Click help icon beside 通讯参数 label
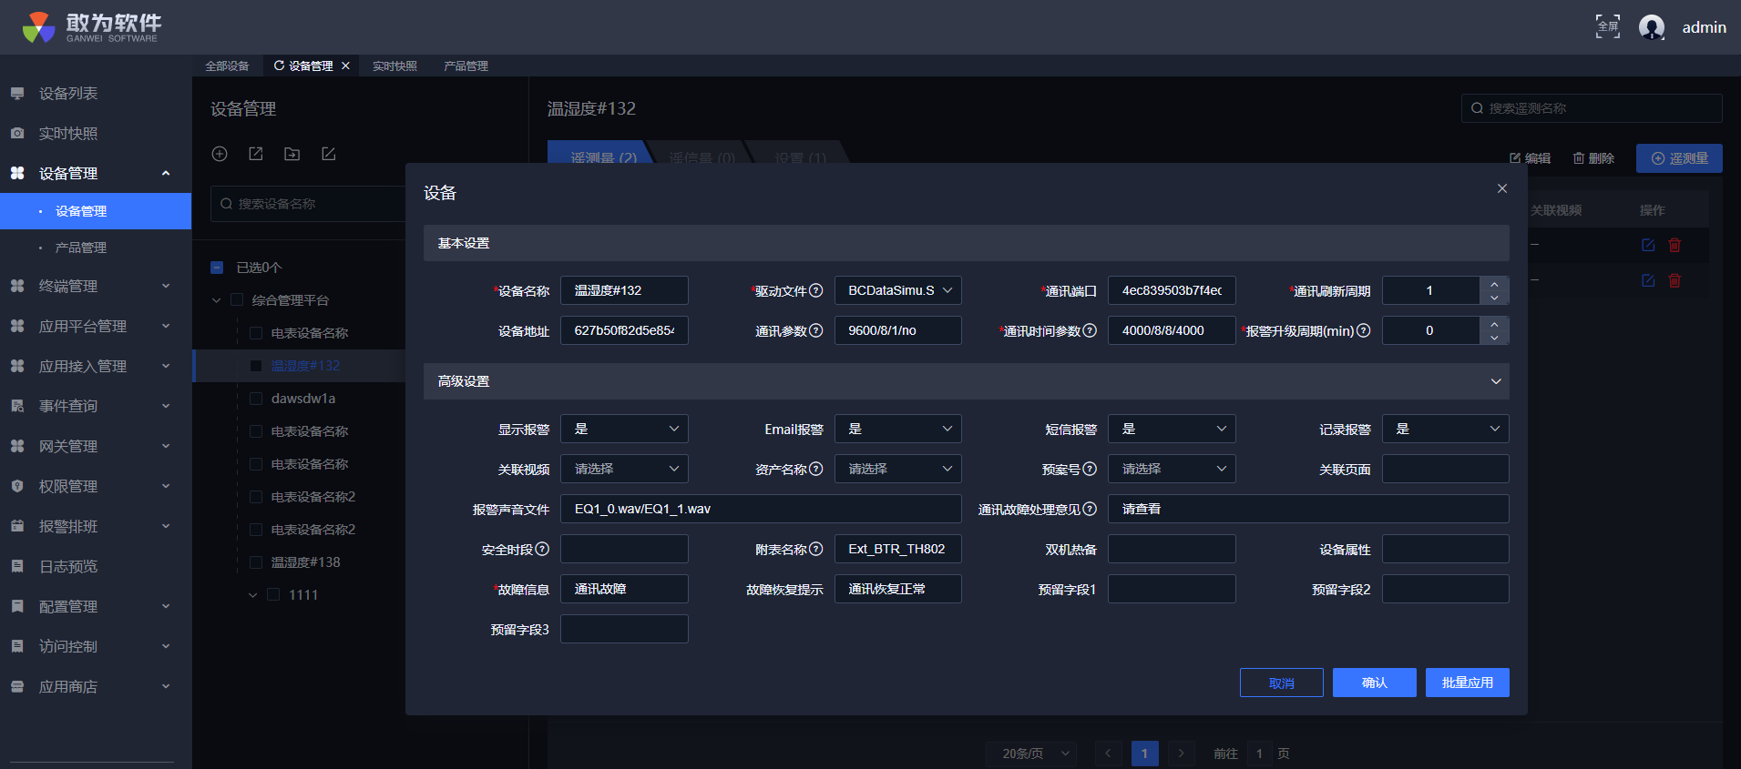 (816, 330)
